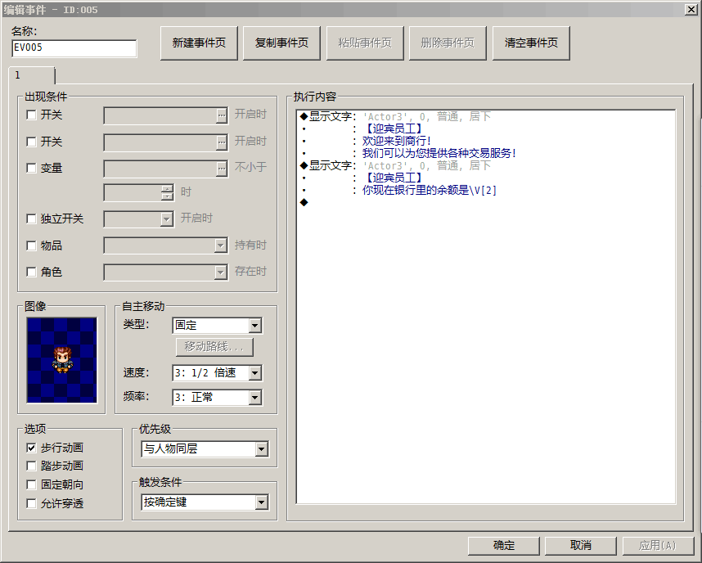Select the empty diamond command line

[x=485, y=202]
